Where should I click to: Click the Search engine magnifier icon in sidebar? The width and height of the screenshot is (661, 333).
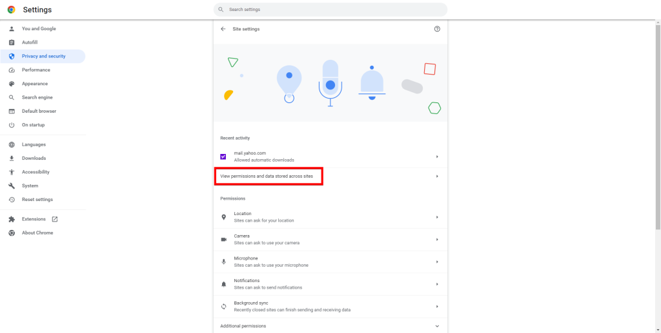pyautogui.click(x=12, y=97)
